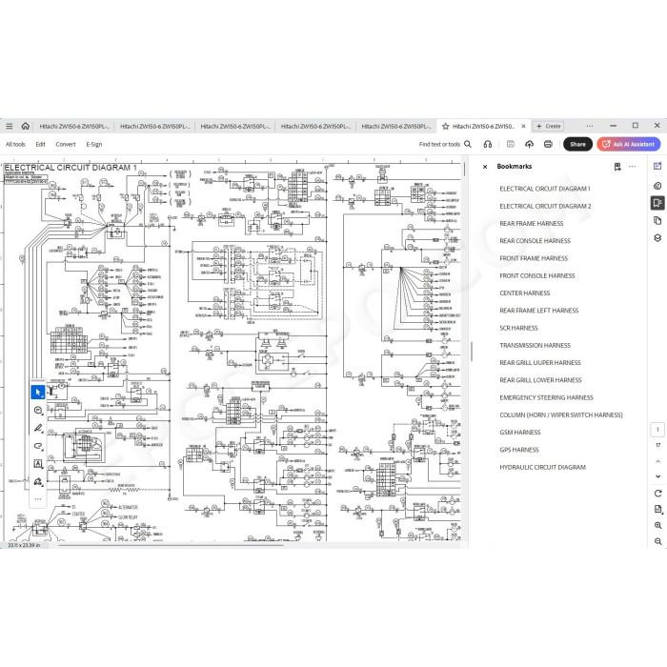This screenshot has height=667, width=667.
Task: Open bookmark REAR GRILL LOWER HARNESS
Action: coord(540,380)
